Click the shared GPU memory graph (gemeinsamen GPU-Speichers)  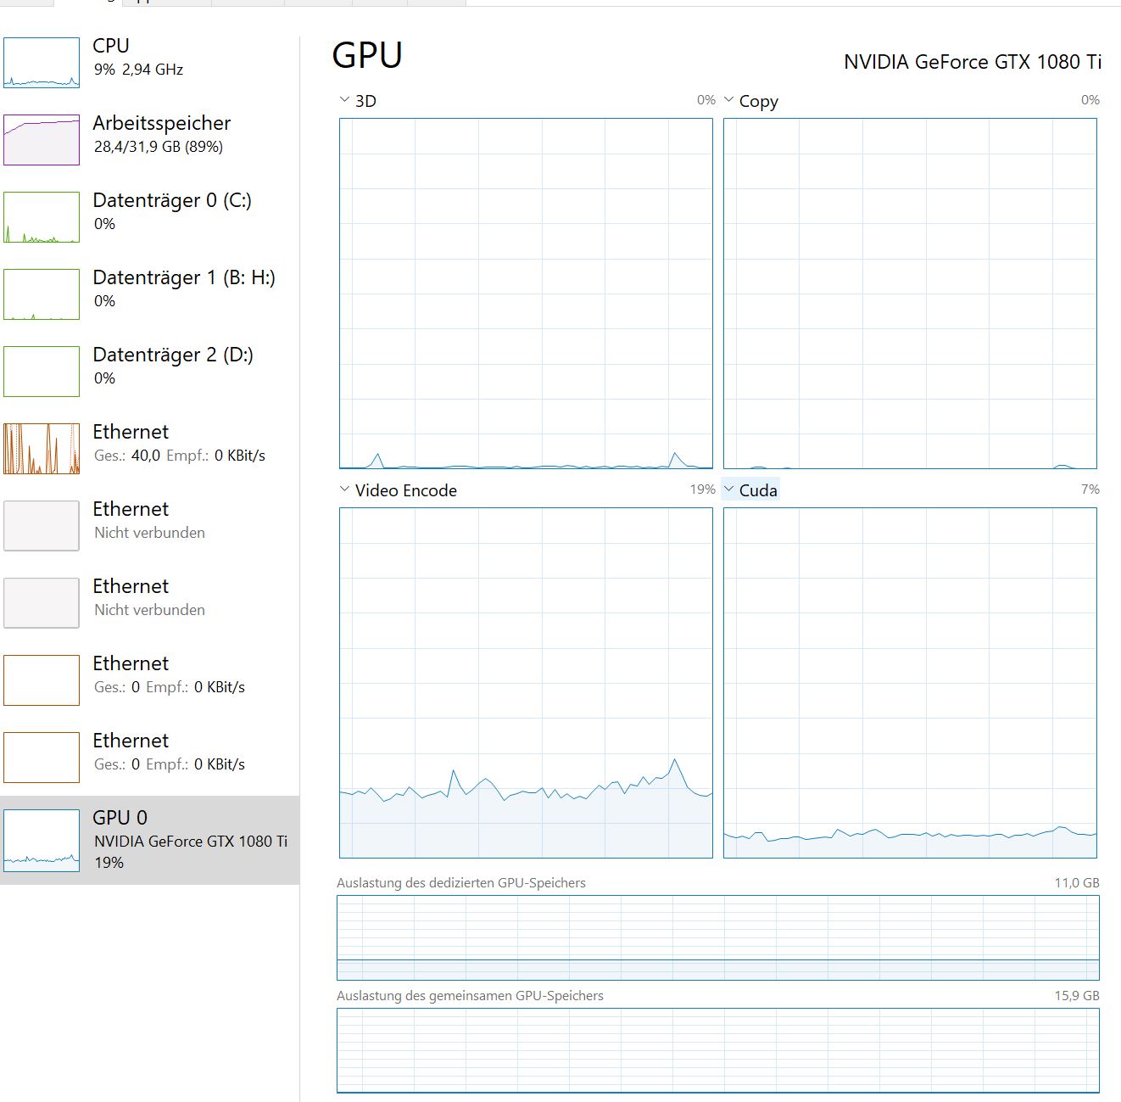[717, 1050]
